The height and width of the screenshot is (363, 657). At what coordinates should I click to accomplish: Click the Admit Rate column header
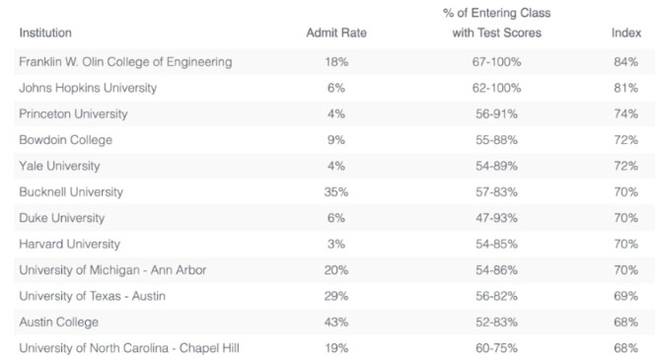[336, 33]
